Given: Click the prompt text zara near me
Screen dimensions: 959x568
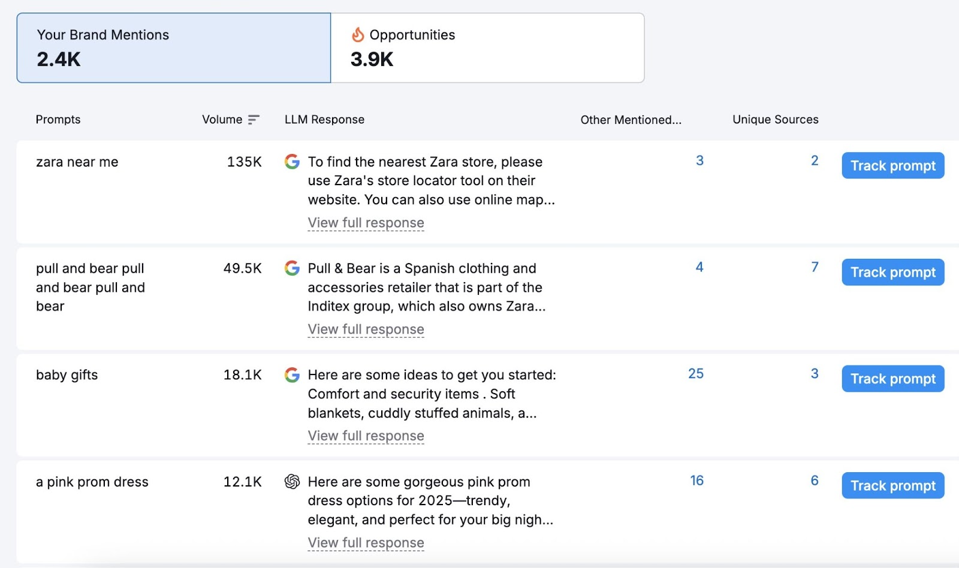Looking at the screenshot, I should click(77, 161).
